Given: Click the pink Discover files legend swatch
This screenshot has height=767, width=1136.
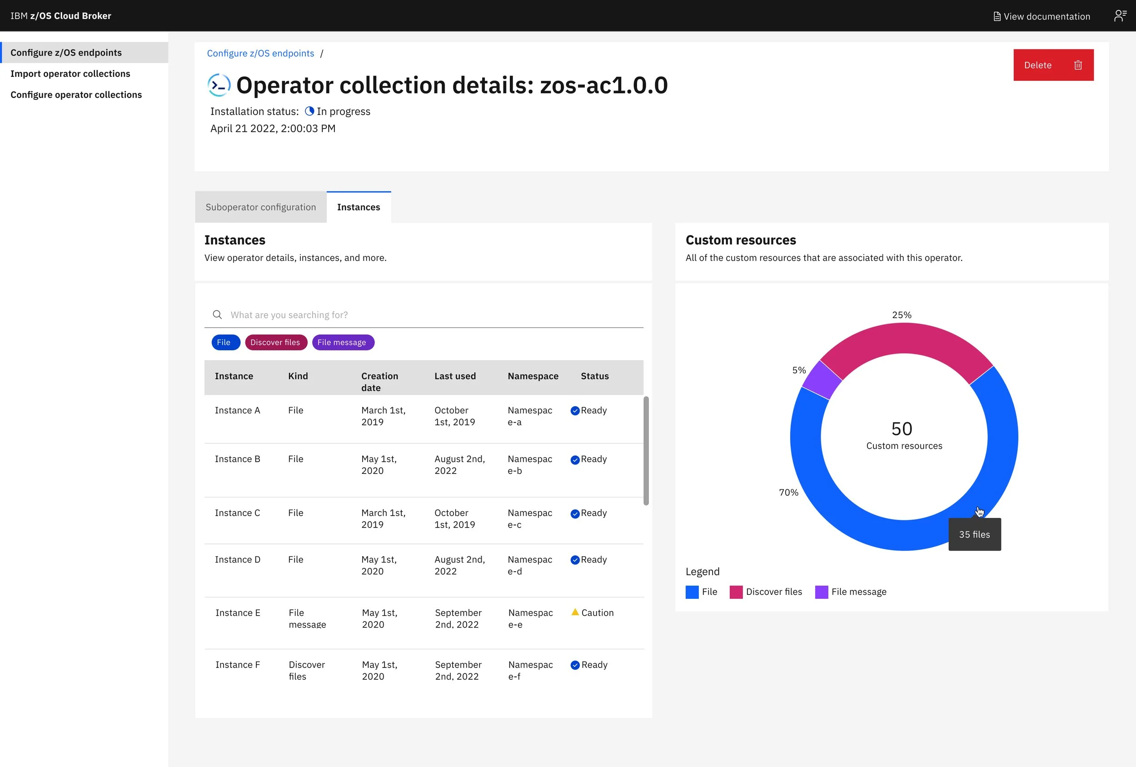Looking at the screenshot, I should (736, 592).
